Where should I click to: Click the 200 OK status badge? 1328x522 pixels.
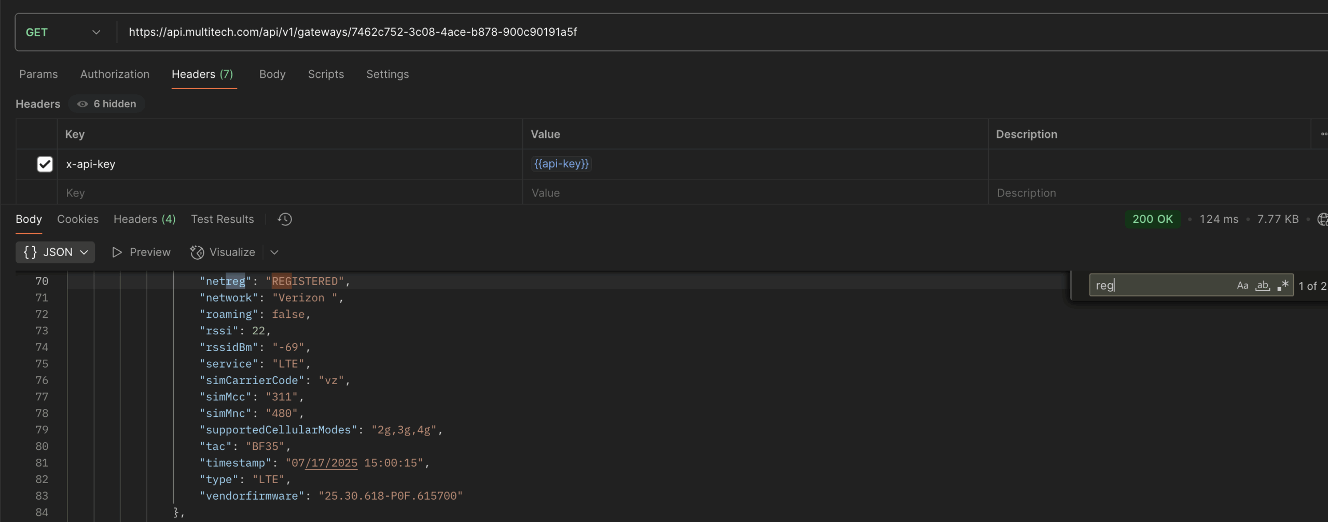pos(1153,219)
